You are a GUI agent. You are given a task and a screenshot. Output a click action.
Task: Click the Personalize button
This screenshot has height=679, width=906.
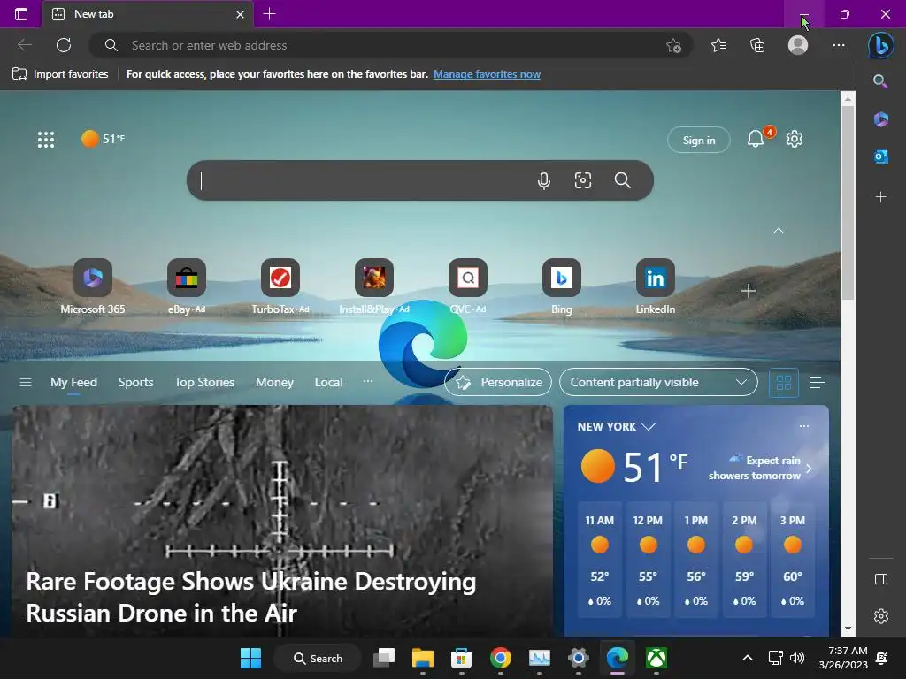point(498,382)
